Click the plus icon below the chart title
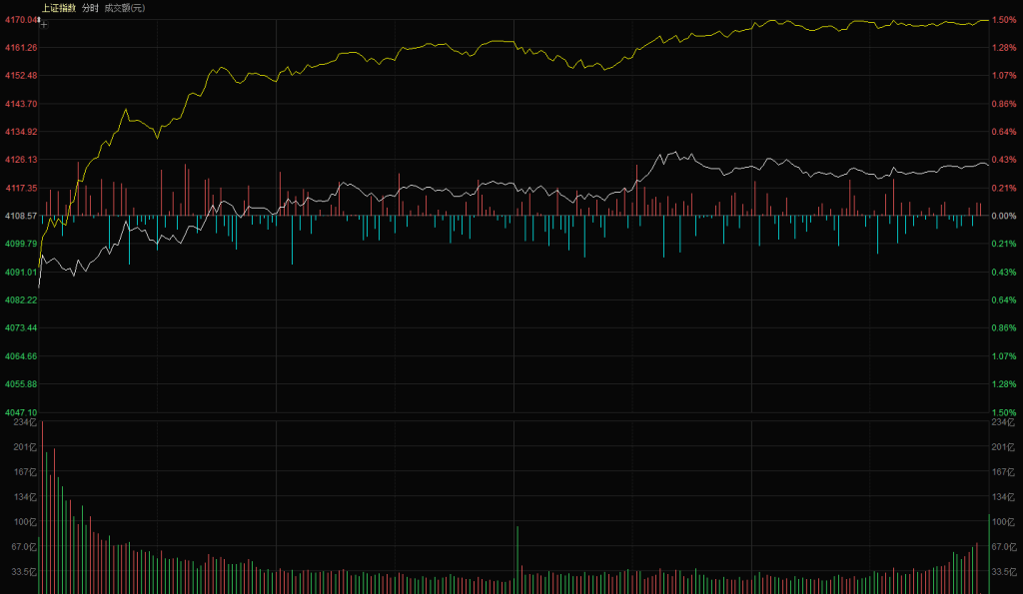Viewport: 1023px width, 594px height. tap(43, 25)
